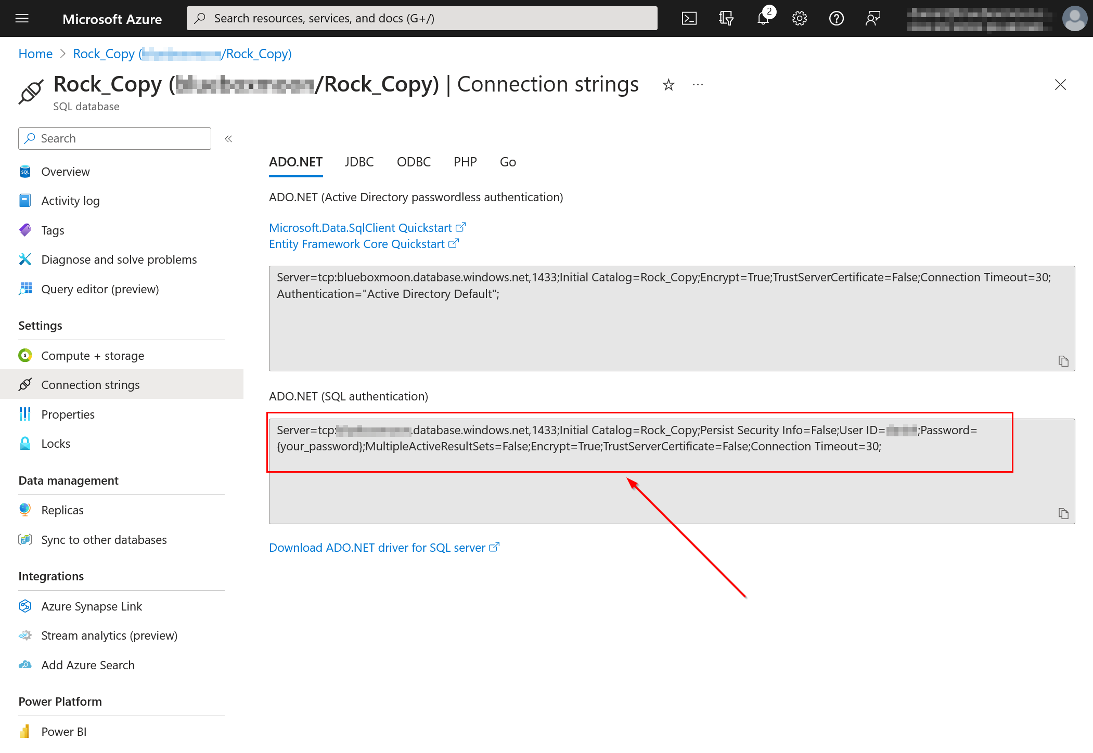
Task: Favorite this page with star icon
Action: coord(668,85)
